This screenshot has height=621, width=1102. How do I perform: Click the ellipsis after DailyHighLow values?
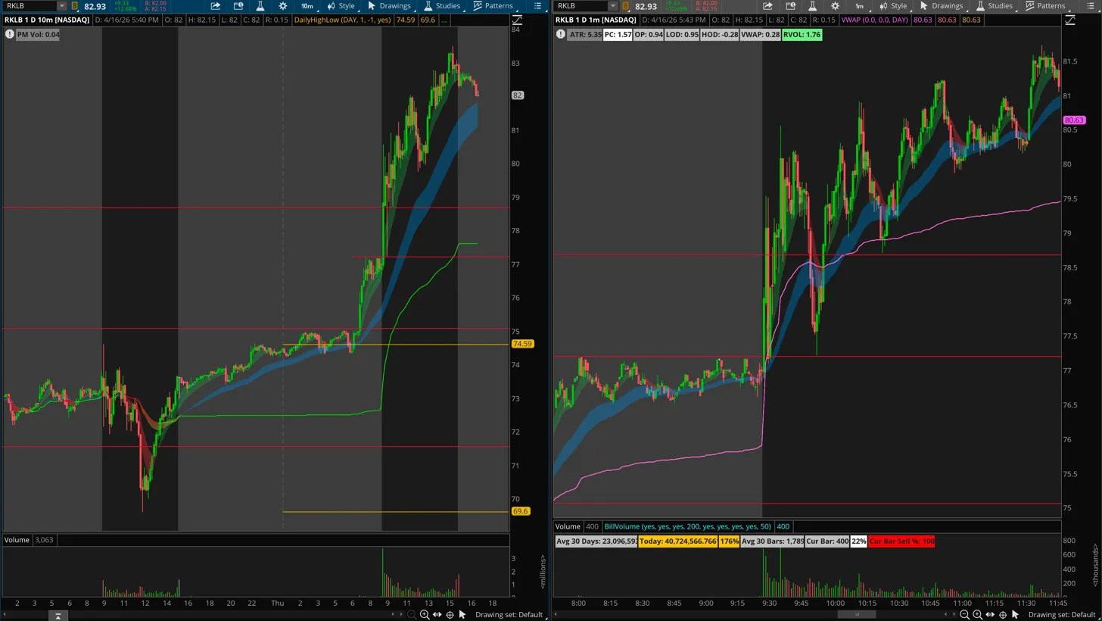click(x=444, y=20)
